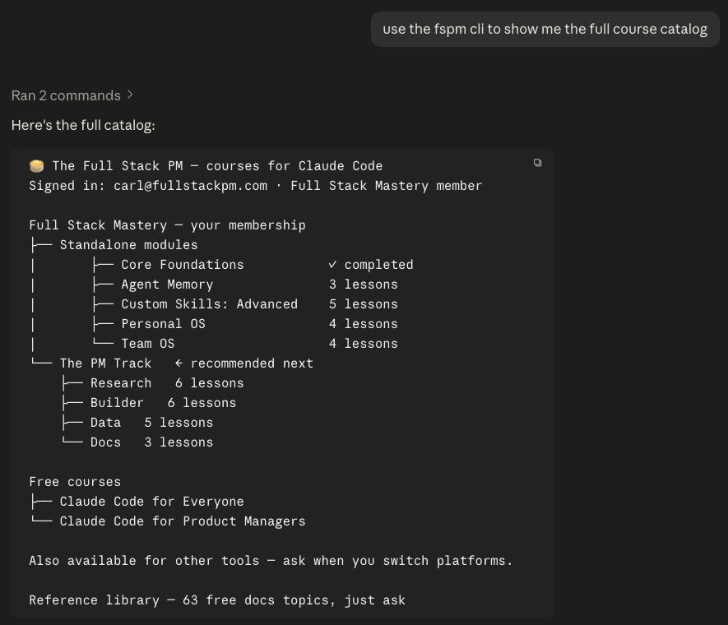Screen dimensions: 728x625
Task: Click '4 lessons' next to Team OS
Action: click(x=364, y=344)
